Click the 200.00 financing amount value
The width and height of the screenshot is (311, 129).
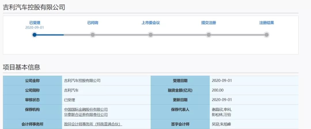point(218,90)
